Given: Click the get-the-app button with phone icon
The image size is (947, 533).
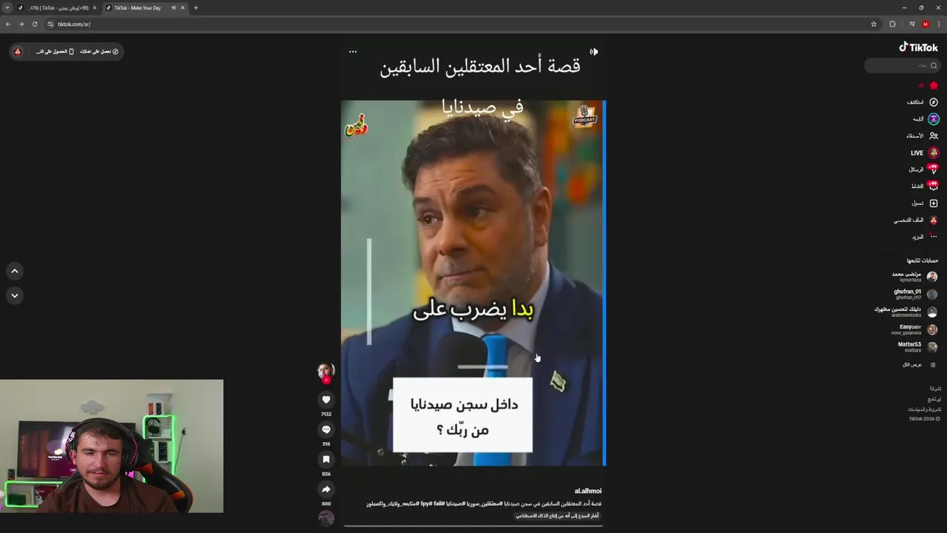Looking at the screenshot, I should coord(55,52).
